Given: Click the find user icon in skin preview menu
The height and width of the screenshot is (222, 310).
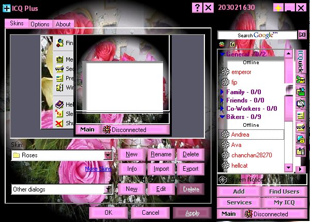Looking at the screenshot, I should (x=60, y=43).
